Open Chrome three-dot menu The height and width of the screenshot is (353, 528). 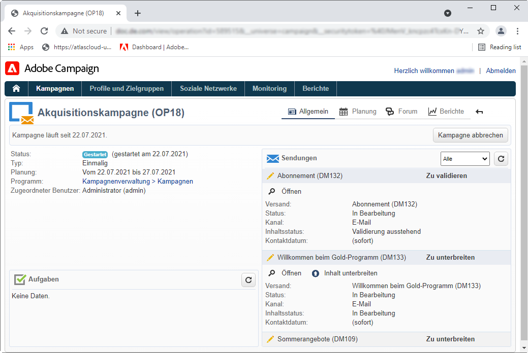tap(517, 31)
